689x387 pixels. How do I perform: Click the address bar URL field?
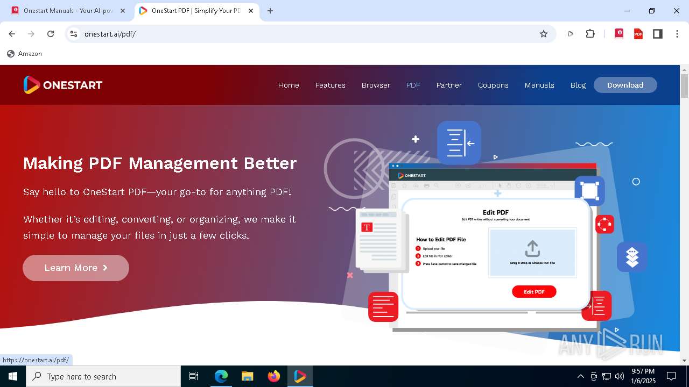tap(310, 34)
